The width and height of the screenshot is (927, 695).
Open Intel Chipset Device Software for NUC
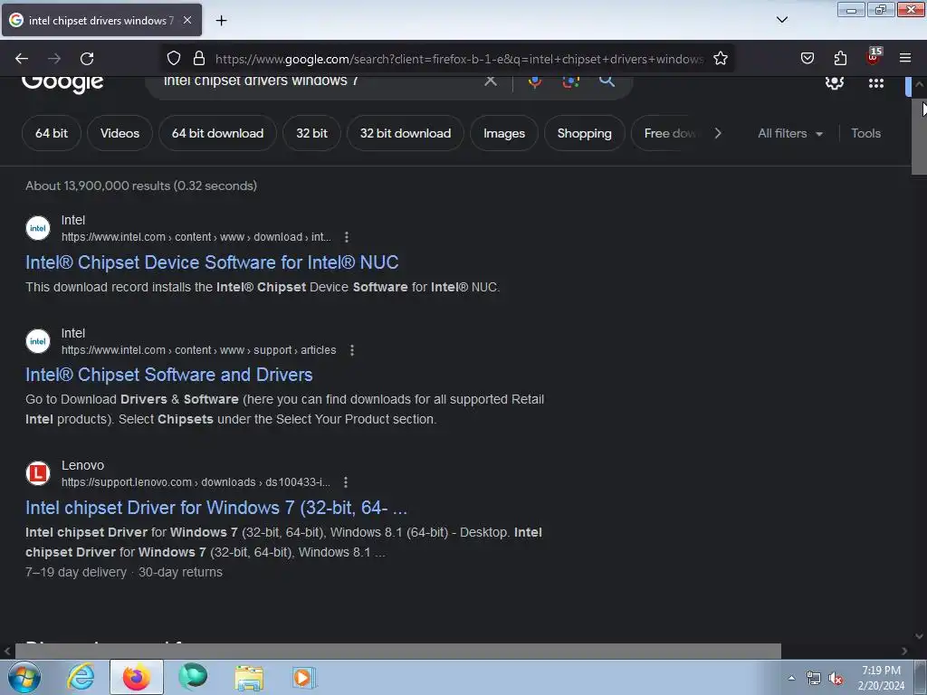point(212,262)
